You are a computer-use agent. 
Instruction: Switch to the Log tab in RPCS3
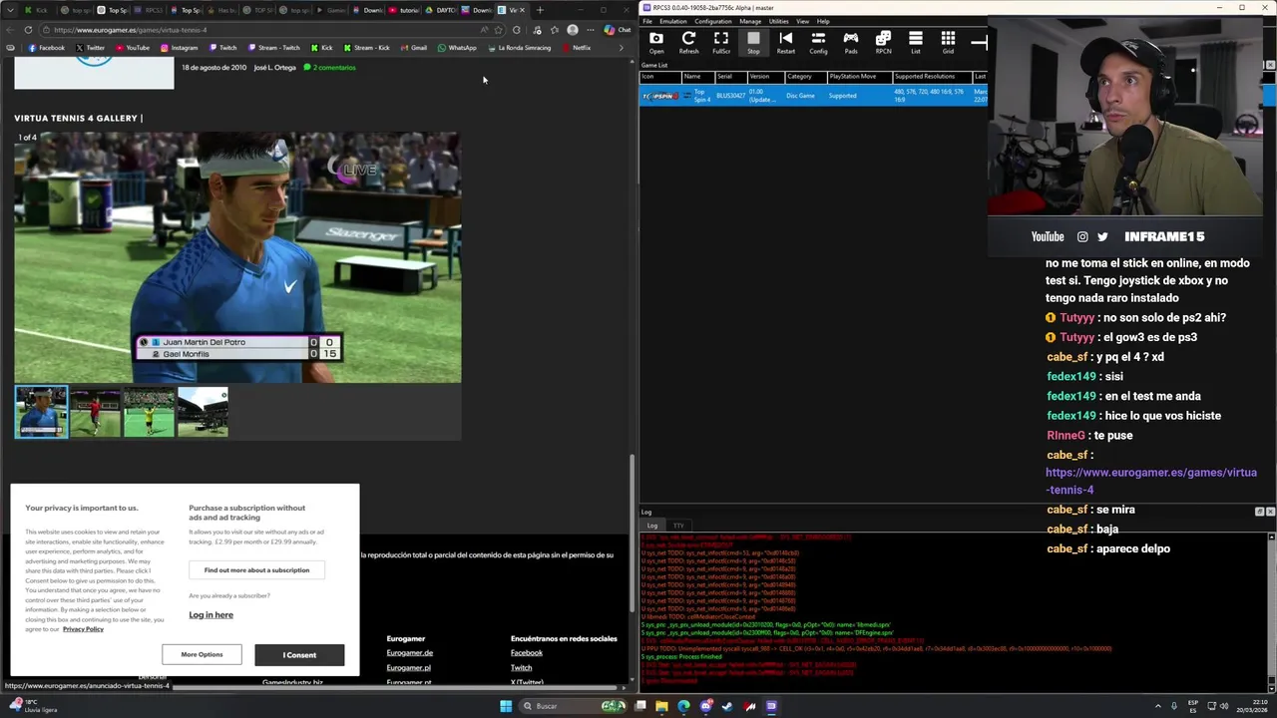pyautogui.click(x=652, y=526)
